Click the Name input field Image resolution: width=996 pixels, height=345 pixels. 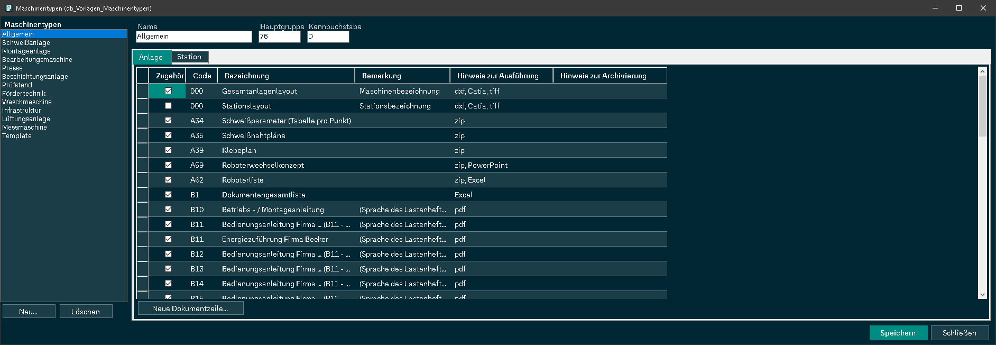[194, 37]
